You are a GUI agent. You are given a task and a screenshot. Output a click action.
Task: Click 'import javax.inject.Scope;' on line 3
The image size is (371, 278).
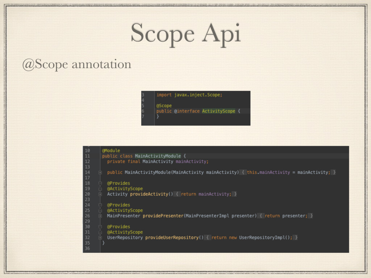point(189,95)
